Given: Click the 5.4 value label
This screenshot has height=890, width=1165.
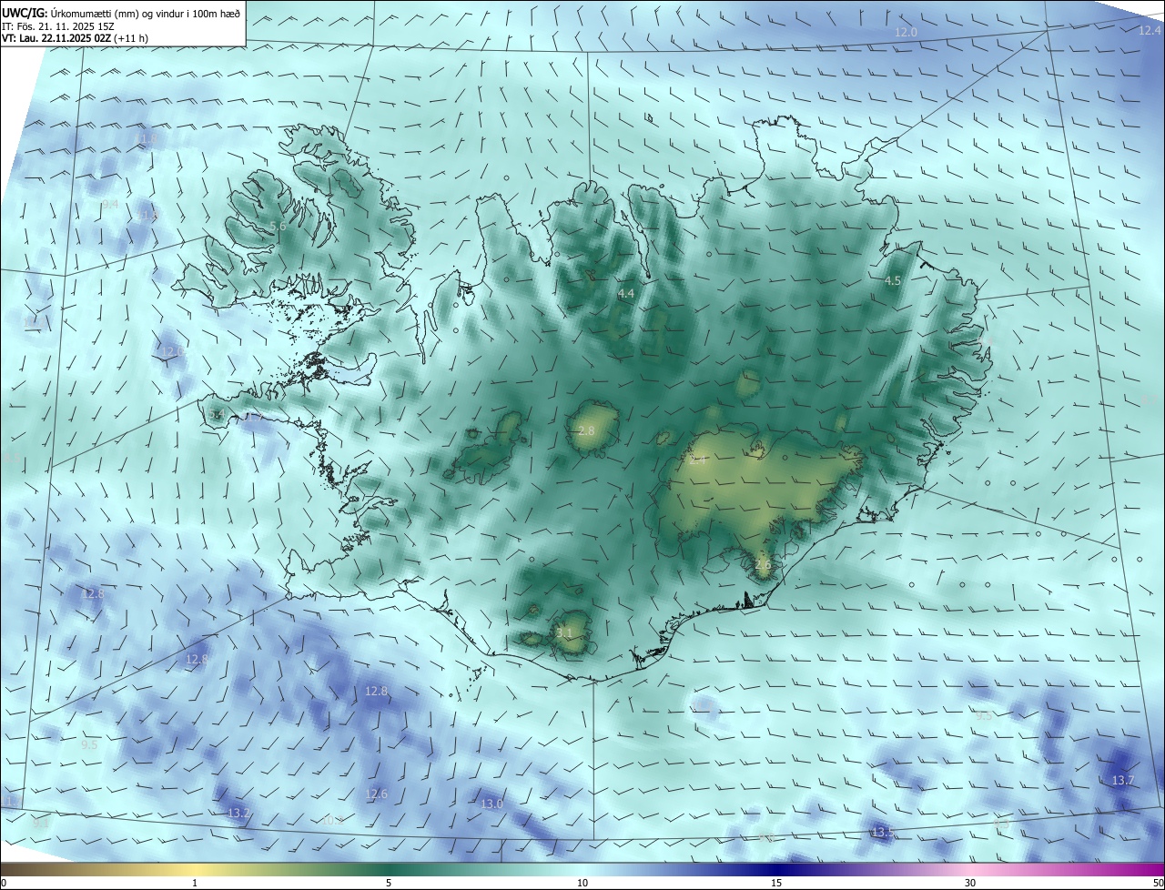Looking at the screenshot, I should click(216, 415).
